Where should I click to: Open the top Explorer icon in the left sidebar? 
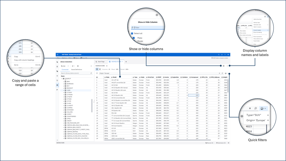[x=57, y=62]
